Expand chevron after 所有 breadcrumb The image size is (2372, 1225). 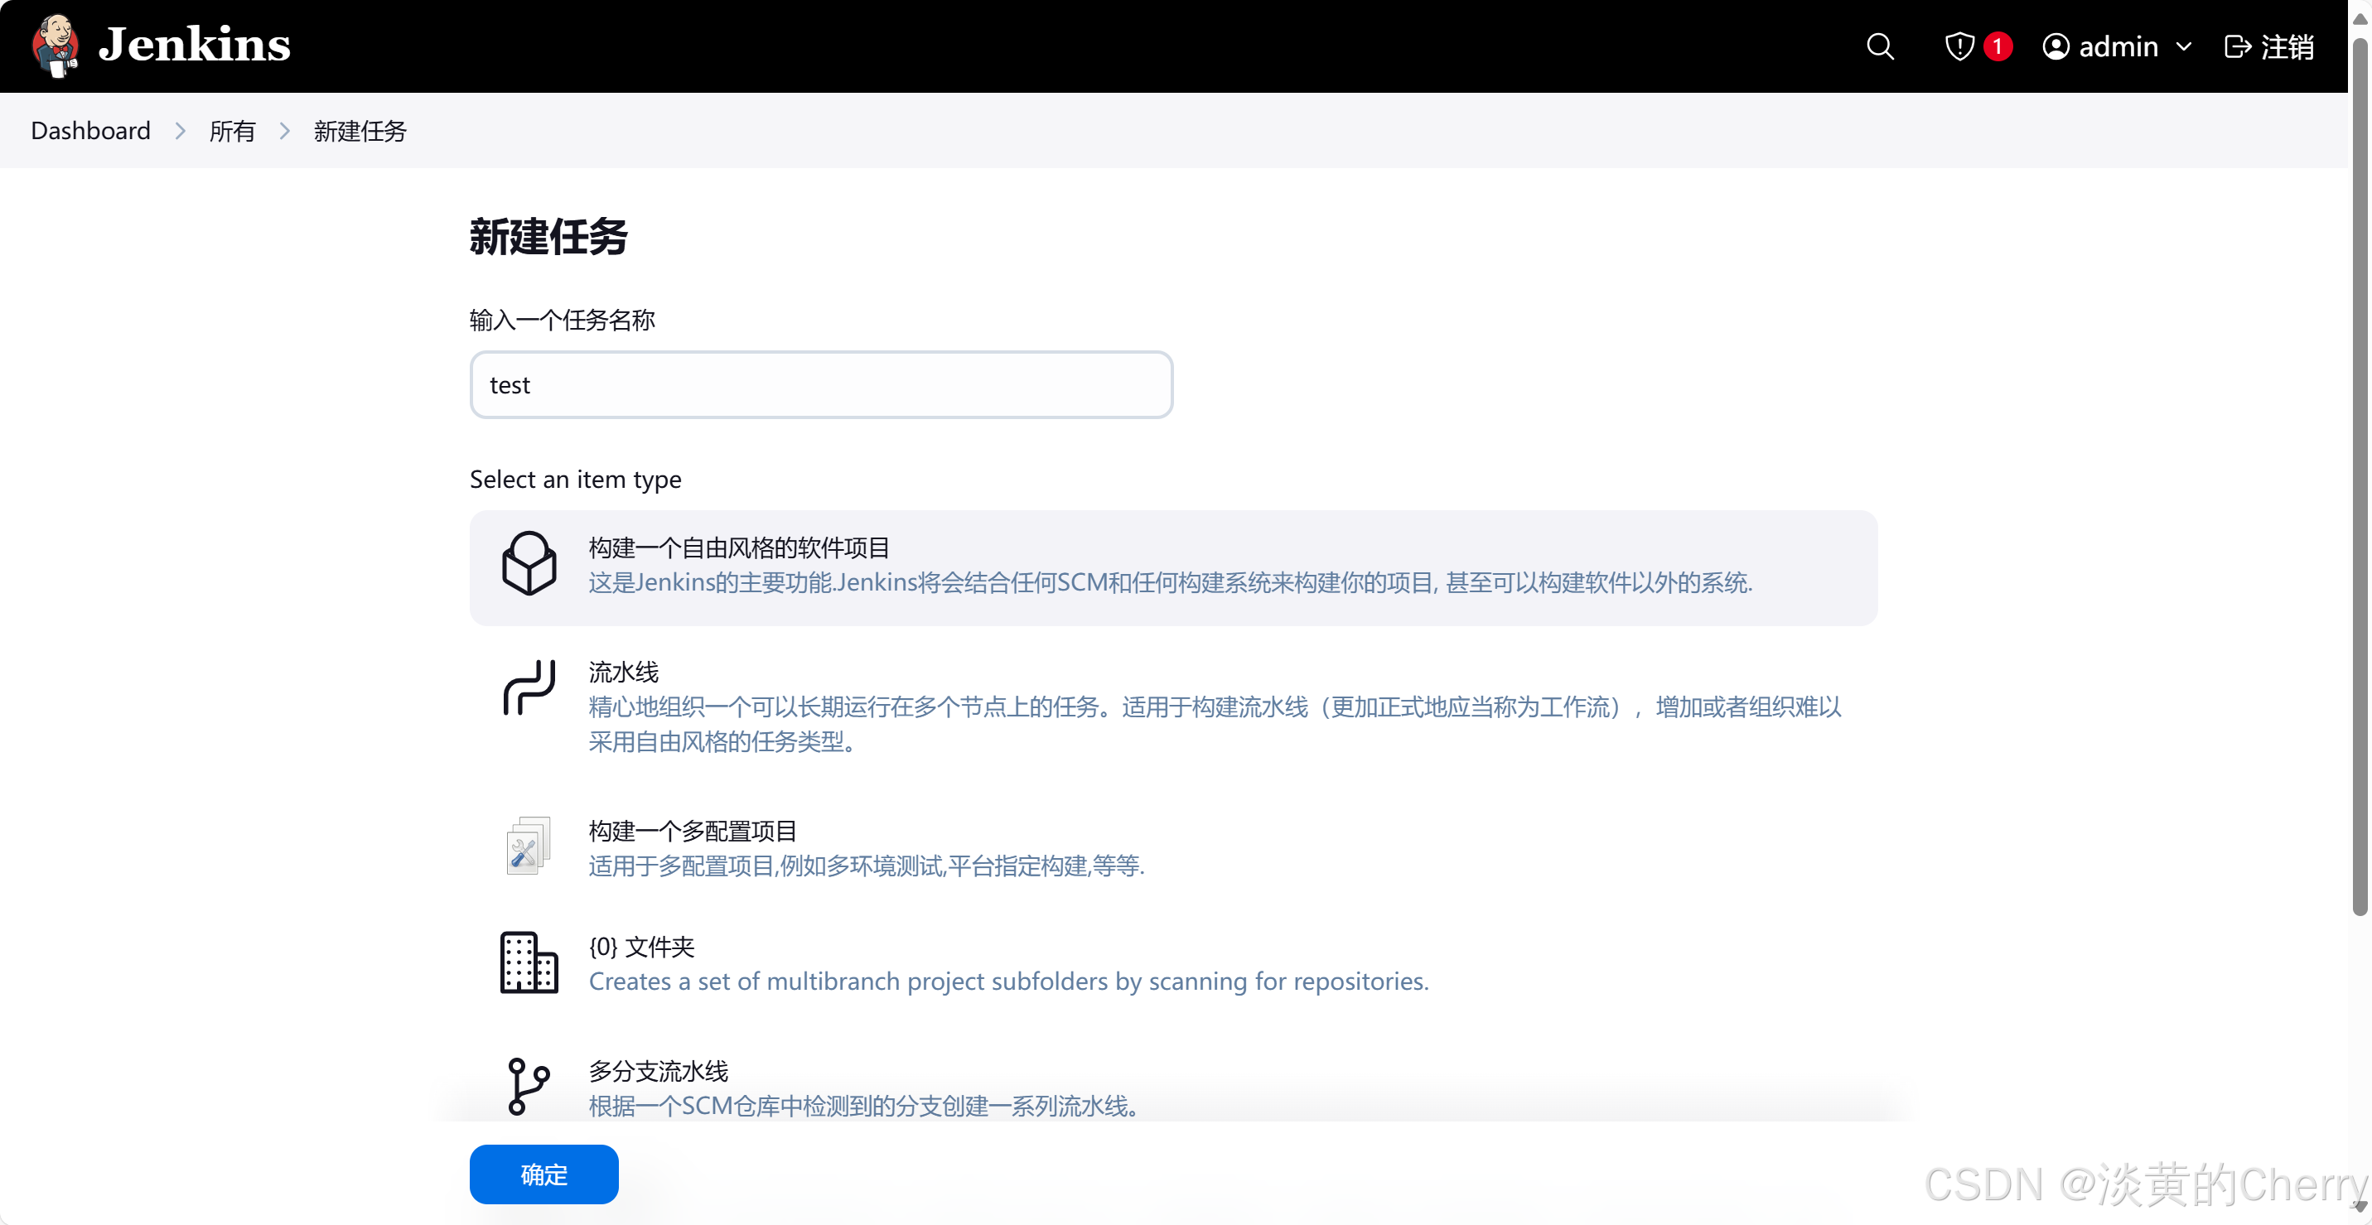coord(284,131)
